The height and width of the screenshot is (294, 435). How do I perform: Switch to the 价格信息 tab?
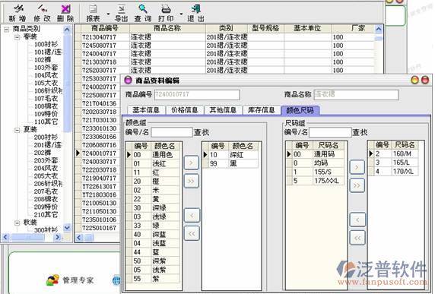(185, 110)
